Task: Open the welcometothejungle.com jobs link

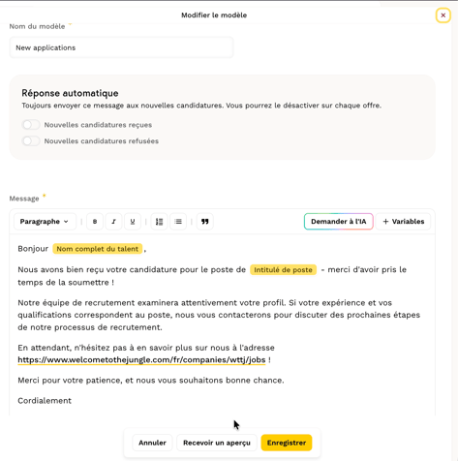Action: (141, 359)
